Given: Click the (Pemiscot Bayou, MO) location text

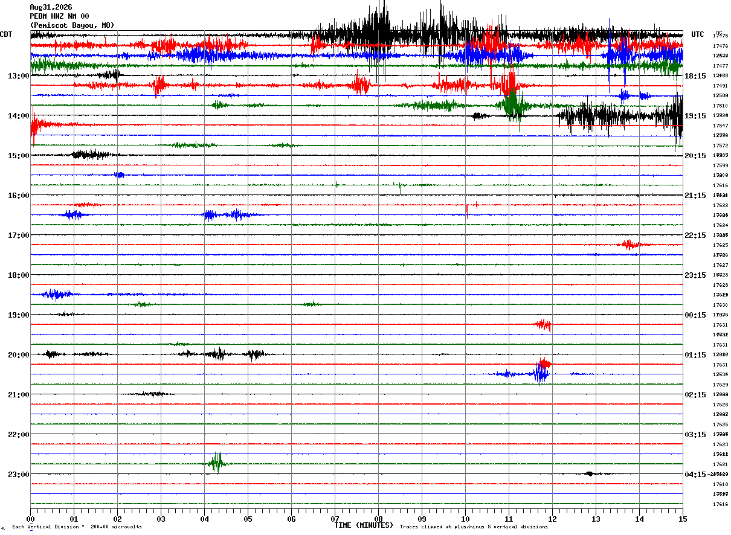Looking at the screenshot, I should [x=72, y=25].
